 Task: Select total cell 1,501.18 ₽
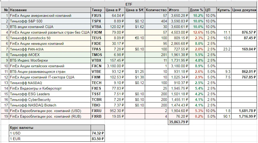click(x=178, y=94)
